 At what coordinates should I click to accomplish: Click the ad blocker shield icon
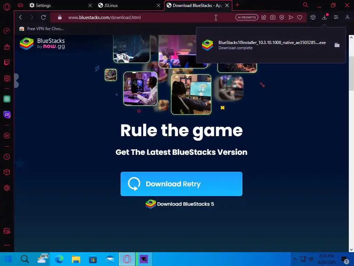pyautogui.click(x=282, y=17)
